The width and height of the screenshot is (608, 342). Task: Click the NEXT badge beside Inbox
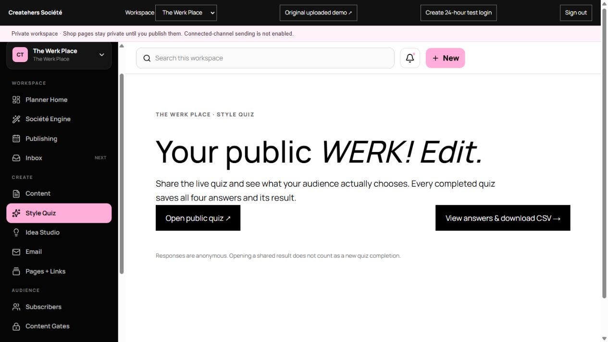[x=100, y=158]
